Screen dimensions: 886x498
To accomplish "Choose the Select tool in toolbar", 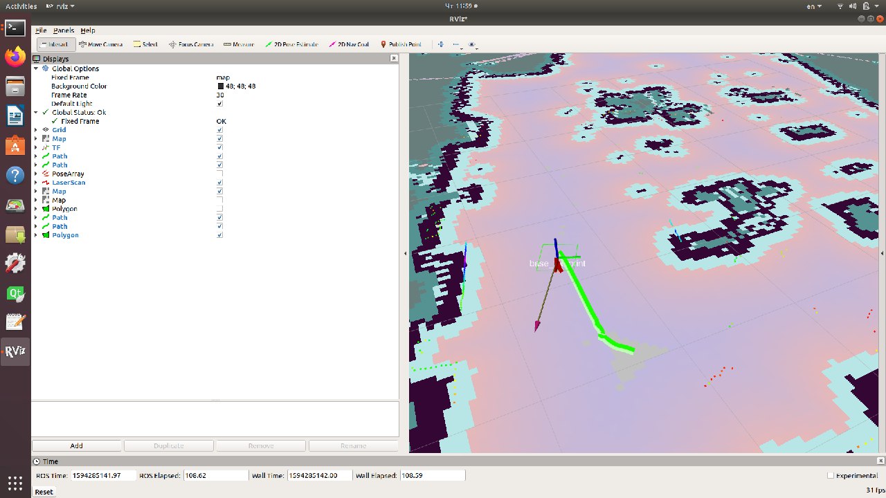I will [145, 44].
